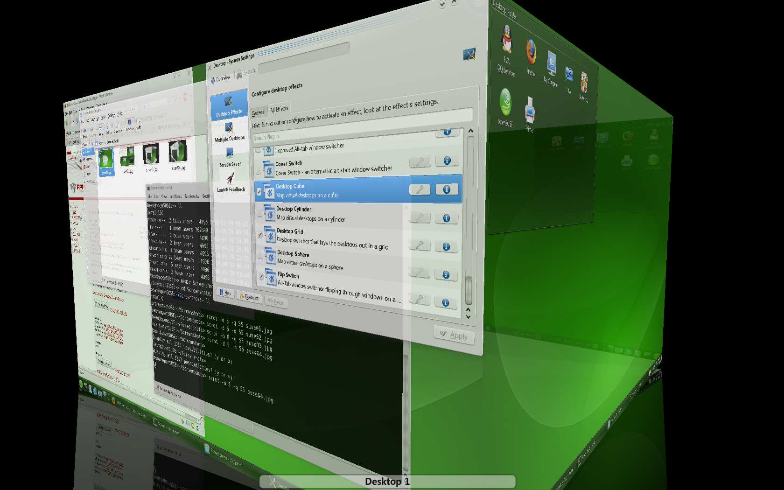This screenshot has height=490, width=784.
Task: Show info about Desktop Grid effect
Action: pyautogui.click(x=446, y=246)
